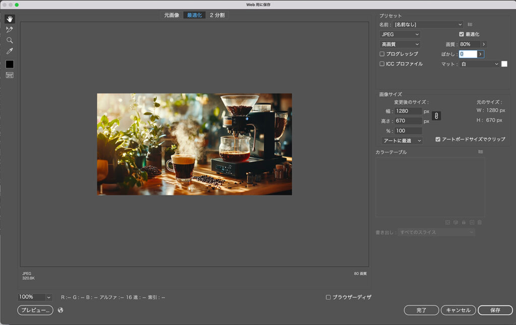
Task: Open the アートに最適 resampling dropdown
Action: [x=402, y=141]
